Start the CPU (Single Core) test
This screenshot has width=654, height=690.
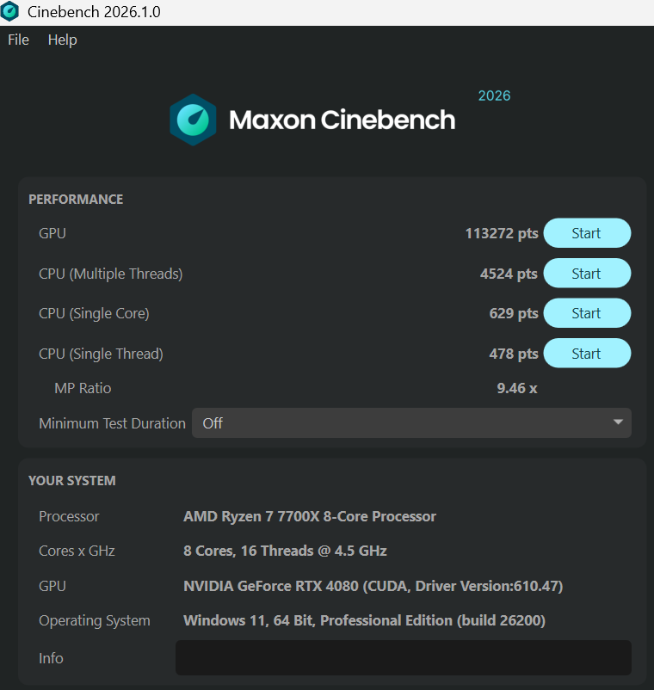(x=587, y=313)
